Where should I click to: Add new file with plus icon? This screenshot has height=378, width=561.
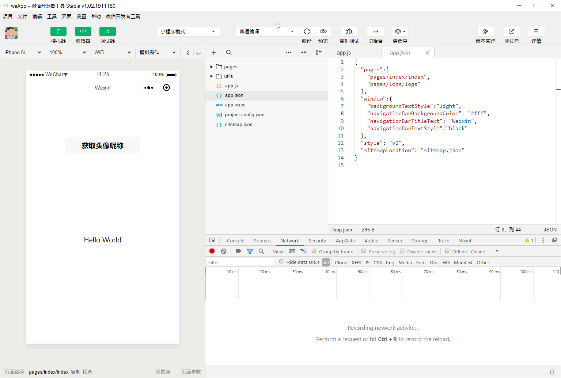click(x=214, y=53)
